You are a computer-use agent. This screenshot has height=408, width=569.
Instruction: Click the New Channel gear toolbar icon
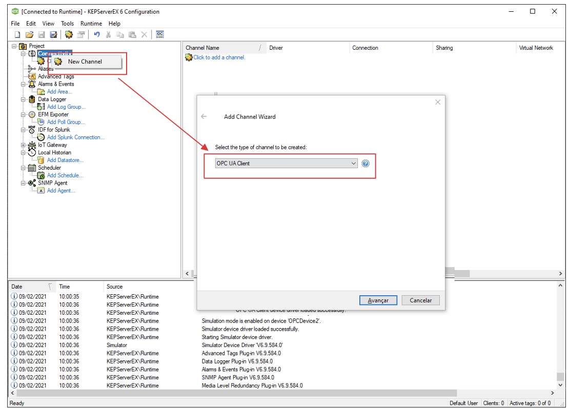69,34
